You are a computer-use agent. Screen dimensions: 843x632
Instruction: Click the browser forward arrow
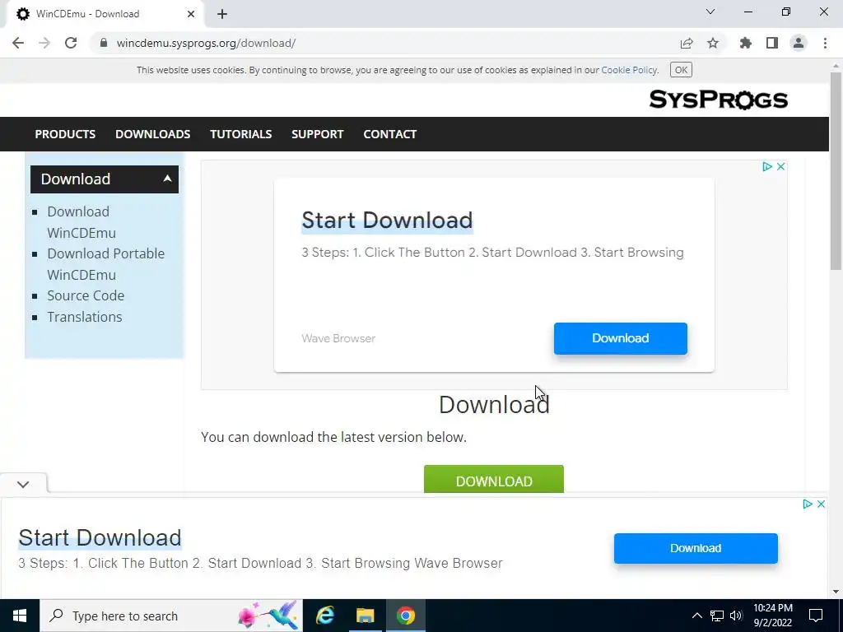pyautogui.click(x=44, y=43)
